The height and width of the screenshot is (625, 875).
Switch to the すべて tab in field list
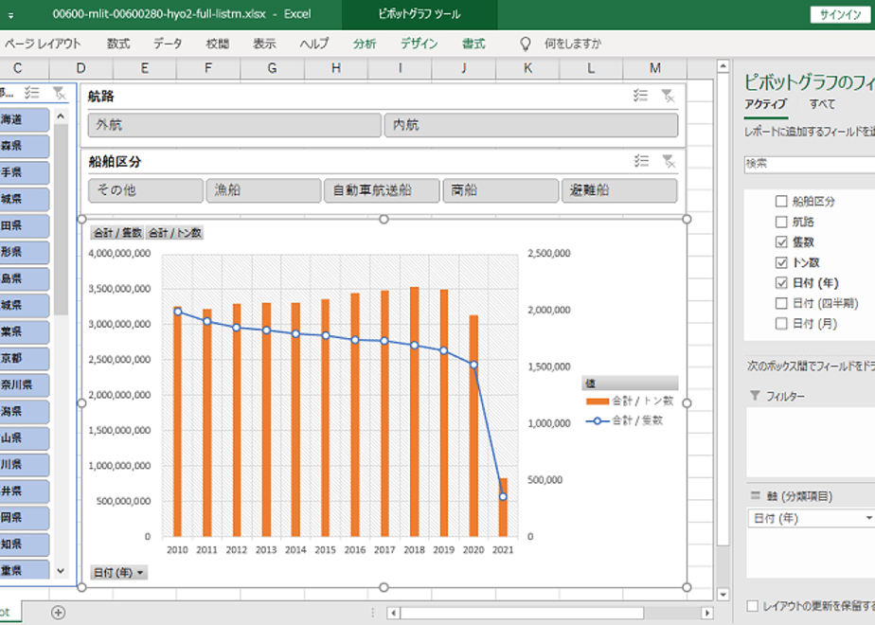coord(822,104)
